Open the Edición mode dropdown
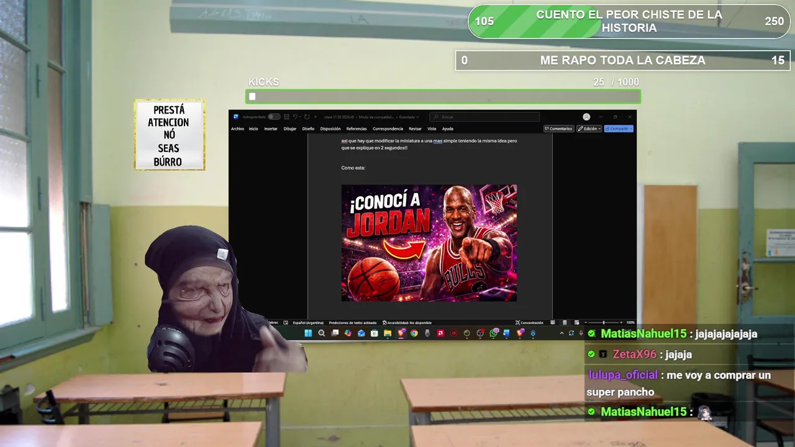 (x=589, y=129)
